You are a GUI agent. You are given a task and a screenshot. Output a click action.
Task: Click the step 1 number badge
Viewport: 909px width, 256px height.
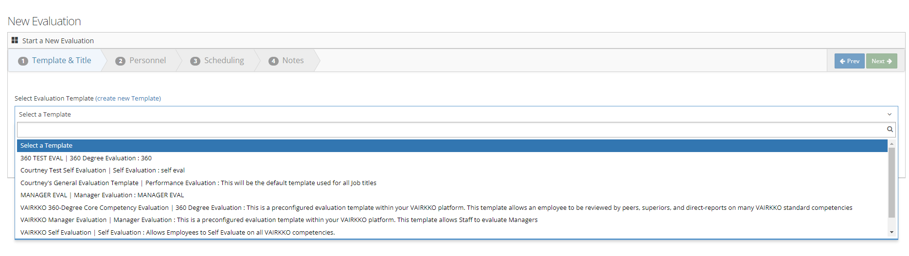[x=23, y=61]
